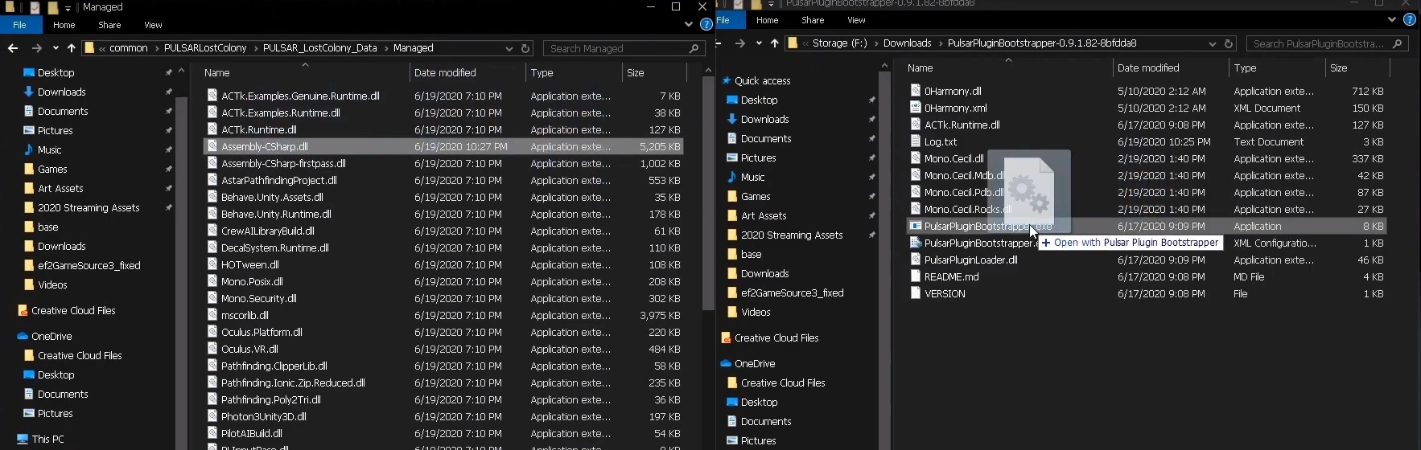Click the Managed file list vertical scrollbar
The image size is (1421, 450).
(708, 193)
